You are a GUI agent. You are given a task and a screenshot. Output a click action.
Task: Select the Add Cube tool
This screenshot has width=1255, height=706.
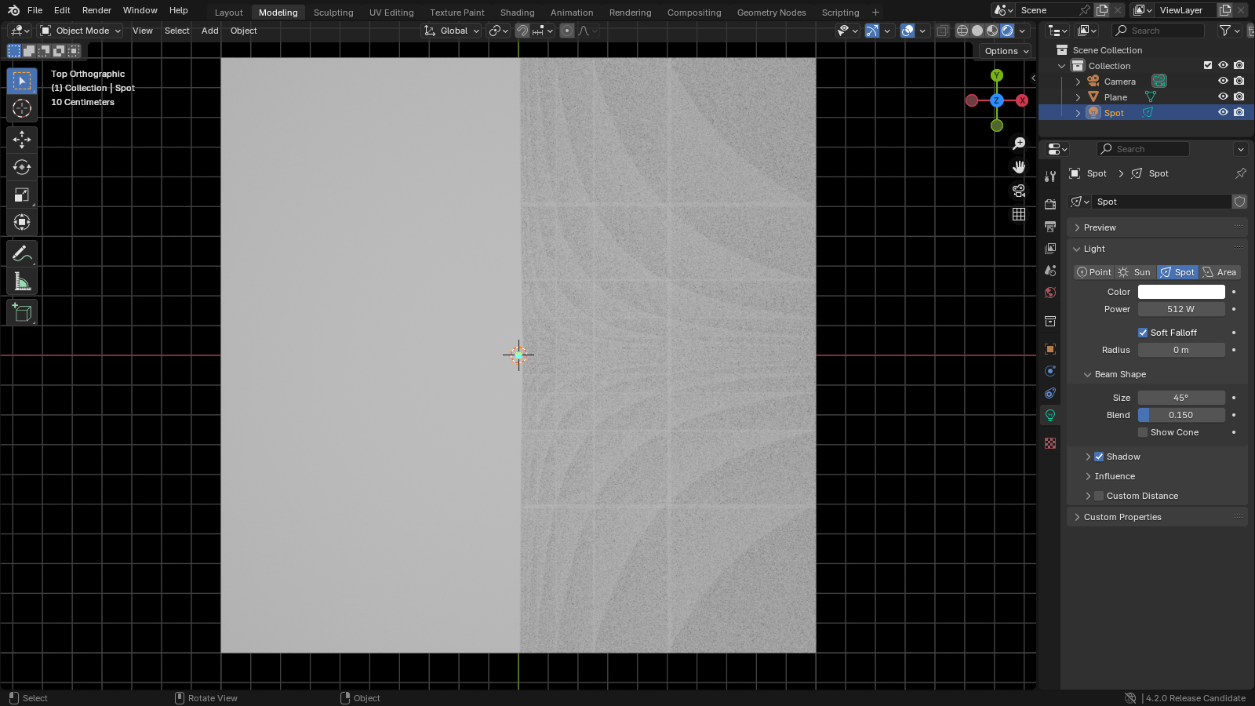click(21, 311)
